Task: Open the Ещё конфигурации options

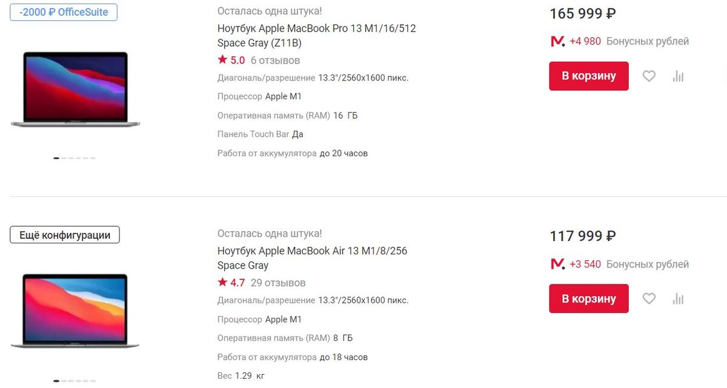Action: [65, 235]
